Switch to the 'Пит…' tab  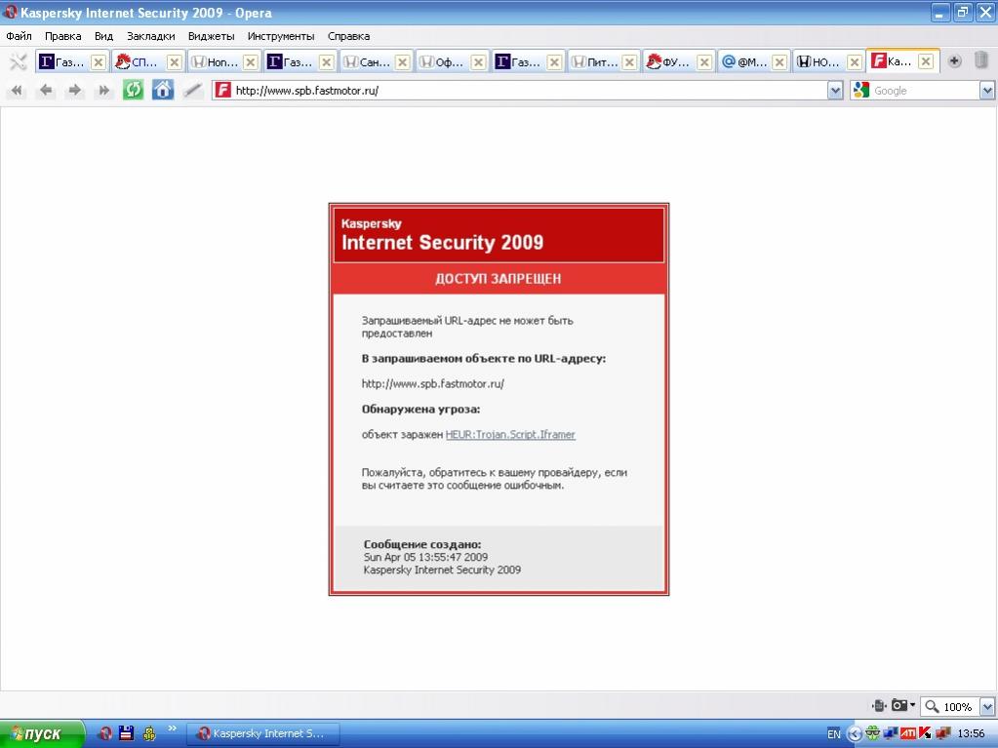tap(603, 61)
